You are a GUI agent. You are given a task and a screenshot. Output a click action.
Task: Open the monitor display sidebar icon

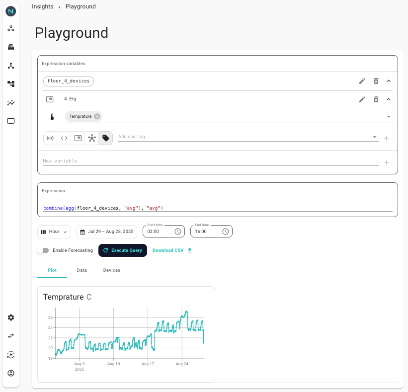(x=10, y=121)
